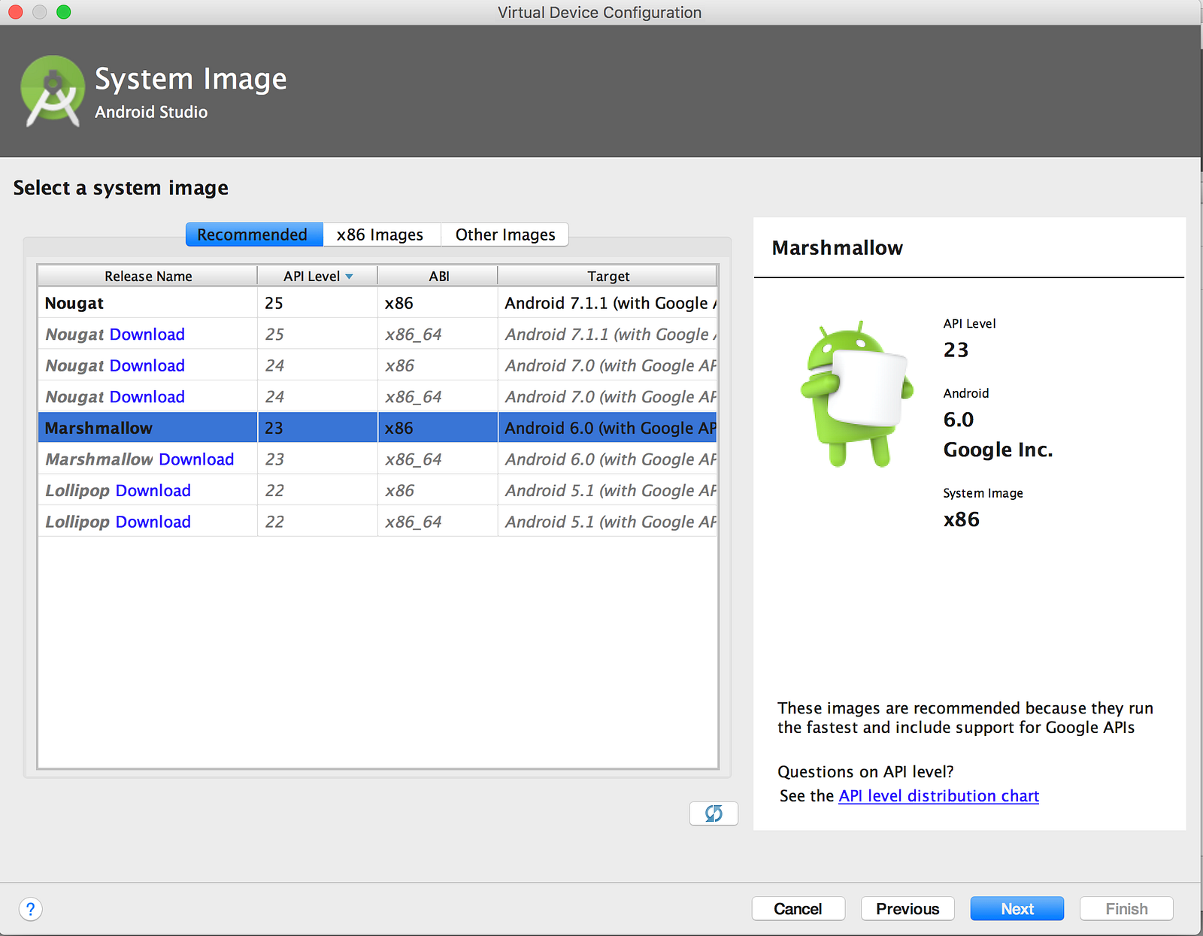This screenshot has width=1203, height=936.
Task: Click the Android 7.0 target in Nougat 24 x86 row
Action: pos(608,365)
